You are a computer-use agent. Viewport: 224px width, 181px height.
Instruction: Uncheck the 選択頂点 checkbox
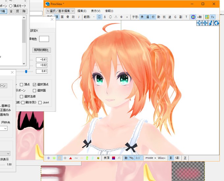(34, 85)
